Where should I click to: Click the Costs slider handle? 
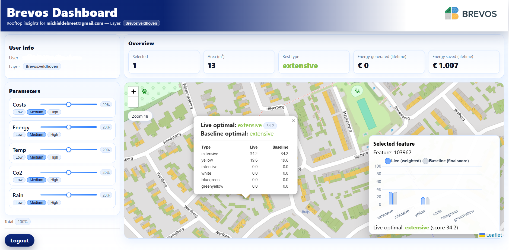(x=69, y=104)
